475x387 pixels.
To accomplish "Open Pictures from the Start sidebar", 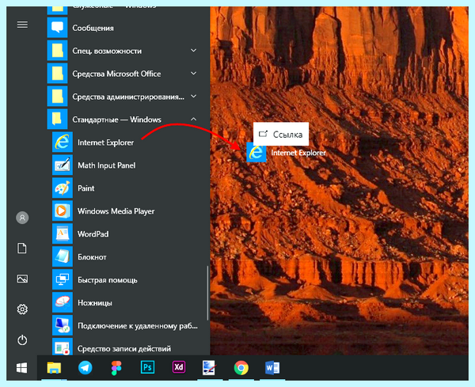I will point(22,279).
